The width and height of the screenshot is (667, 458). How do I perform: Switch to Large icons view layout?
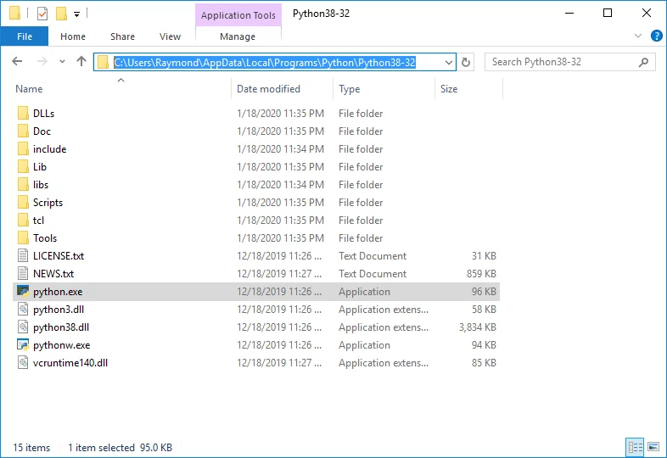[x=653, y=447]
